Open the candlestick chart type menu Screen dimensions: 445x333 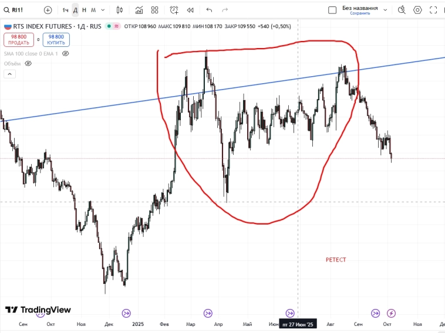pyautogui.click(x=120, y=10)
